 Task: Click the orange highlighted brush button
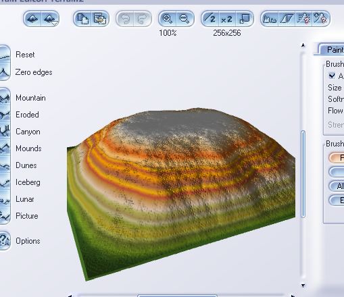point(337,158)
